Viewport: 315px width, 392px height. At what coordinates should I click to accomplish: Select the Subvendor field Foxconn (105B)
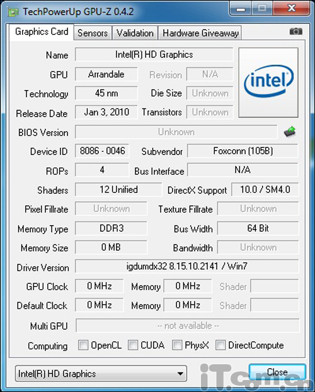(243, 151)
